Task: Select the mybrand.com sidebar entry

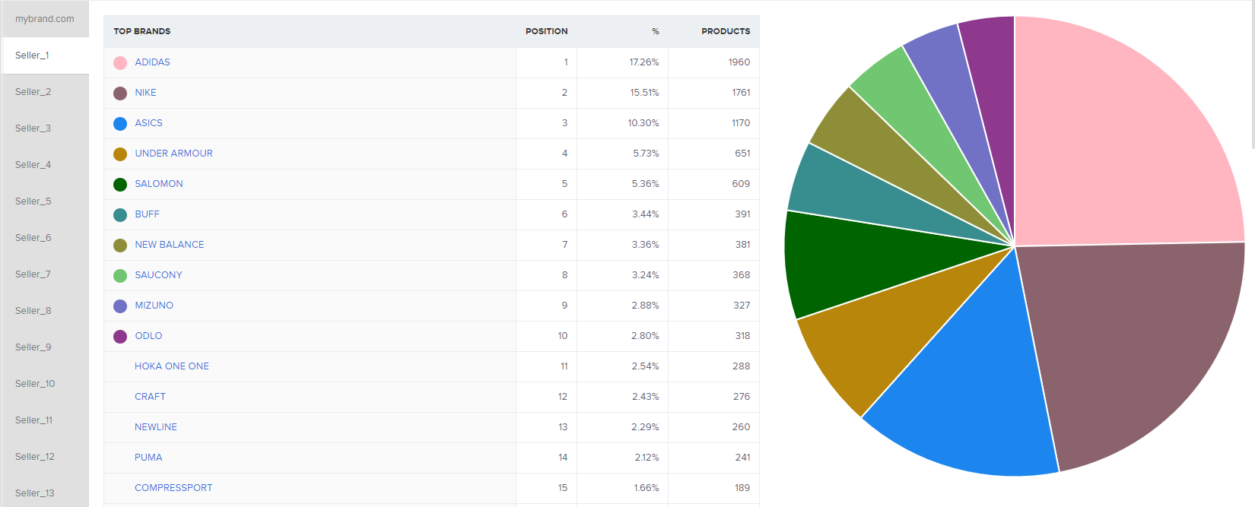Action: pyautogui.click(x=45, y=19)
